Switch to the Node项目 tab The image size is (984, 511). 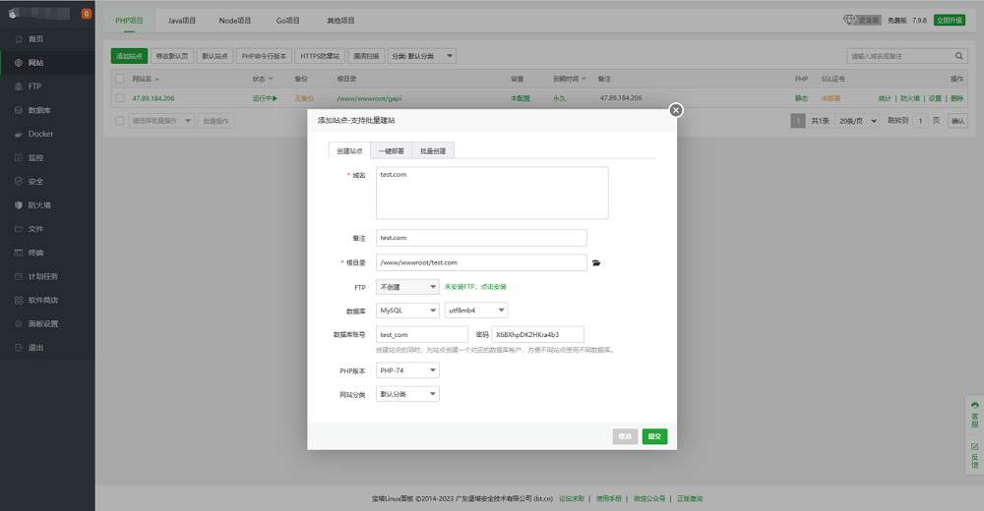coord(235,21)
